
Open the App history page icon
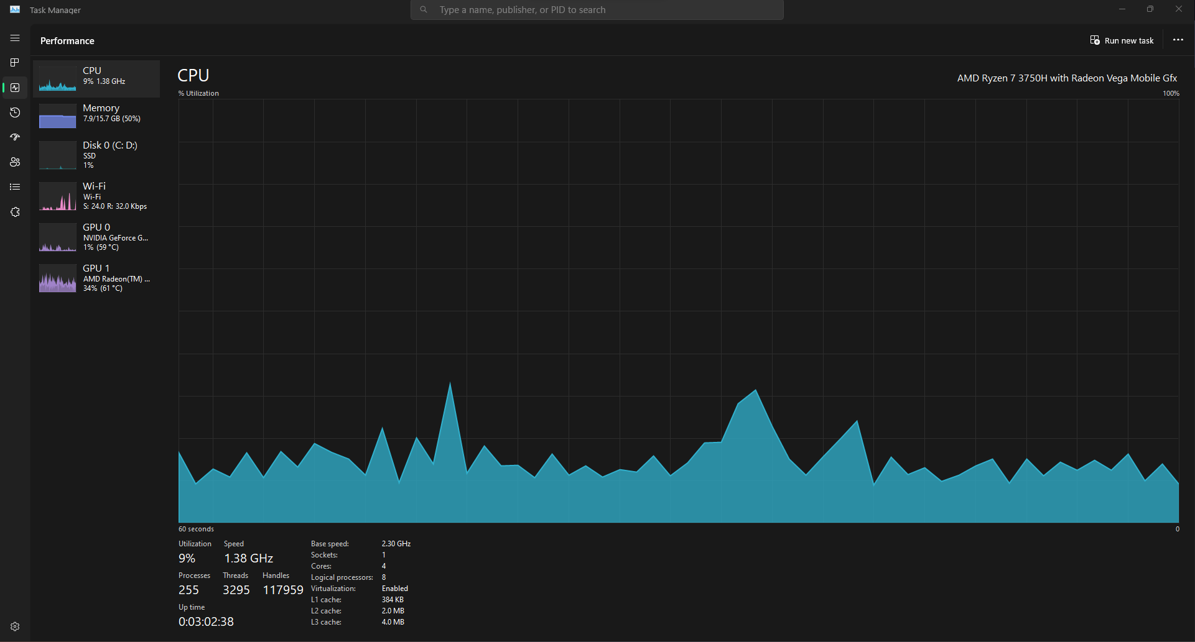point(15,112)
